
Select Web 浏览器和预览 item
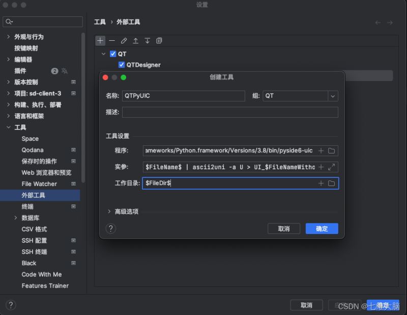pos(46,172)
